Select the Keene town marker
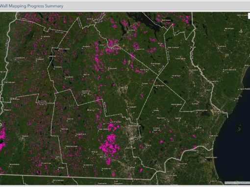The height and width of the screenshot is (187, 250). [x=23, y=138]
